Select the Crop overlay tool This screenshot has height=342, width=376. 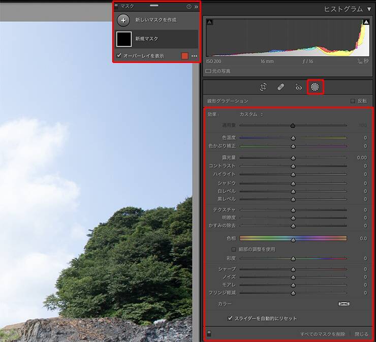tap(263, 87)
